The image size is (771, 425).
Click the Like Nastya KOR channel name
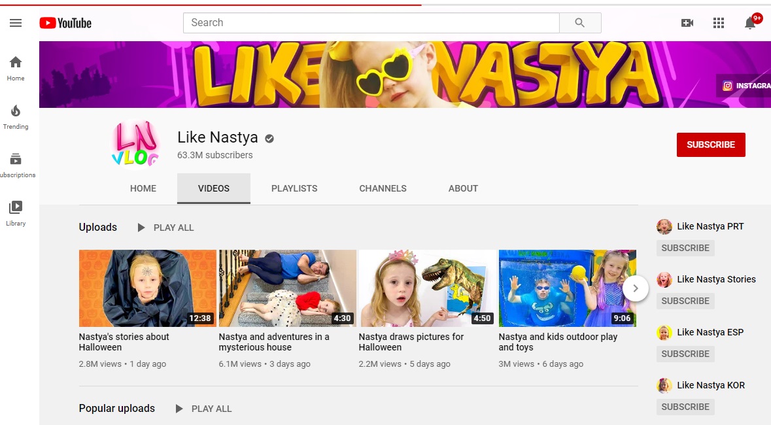(711, 386)
